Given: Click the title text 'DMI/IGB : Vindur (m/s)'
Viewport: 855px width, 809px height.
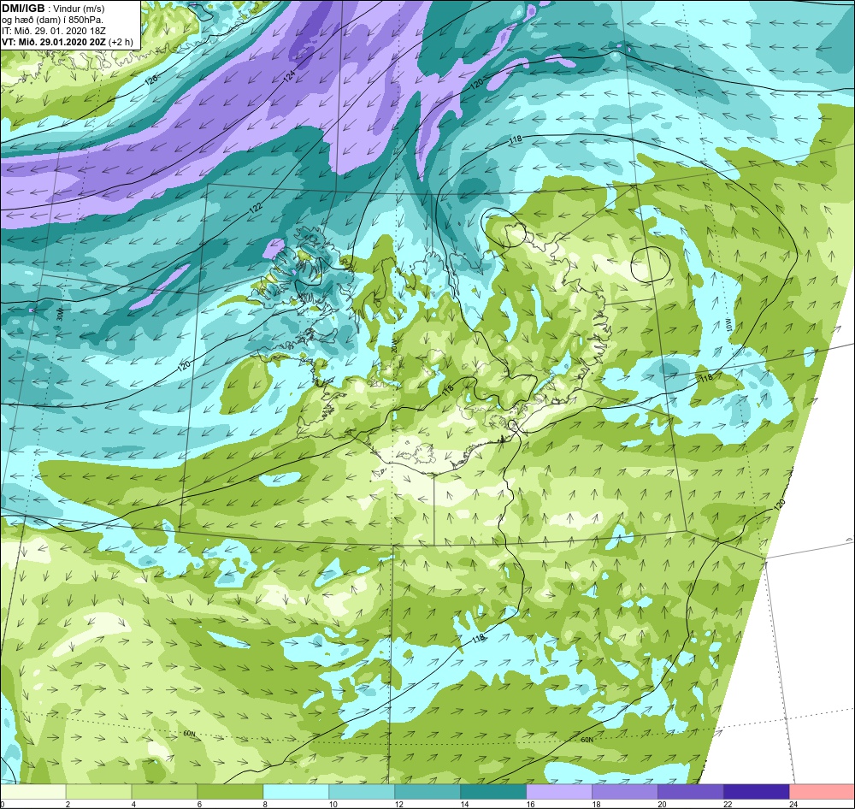Looking at the screenshot, I should coord(53,9).
